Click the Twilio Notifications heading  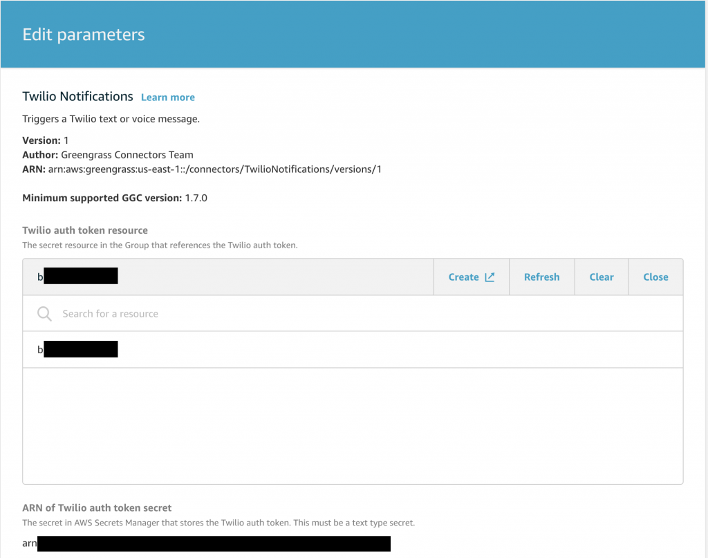[77, 97]
